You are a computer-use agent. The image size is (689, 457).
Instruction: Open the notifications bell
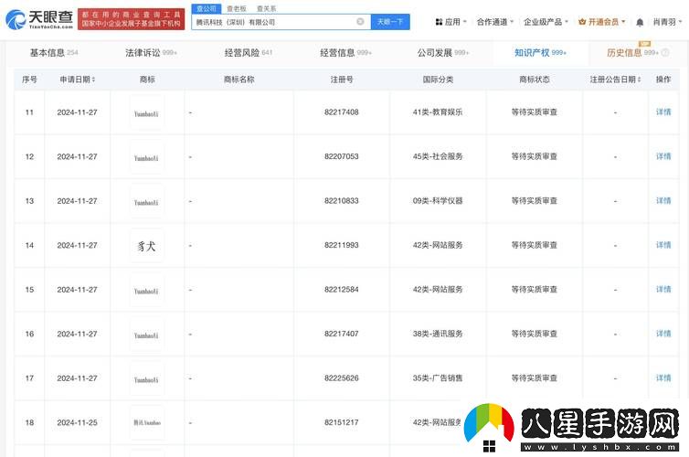click(x=640, y=22)
